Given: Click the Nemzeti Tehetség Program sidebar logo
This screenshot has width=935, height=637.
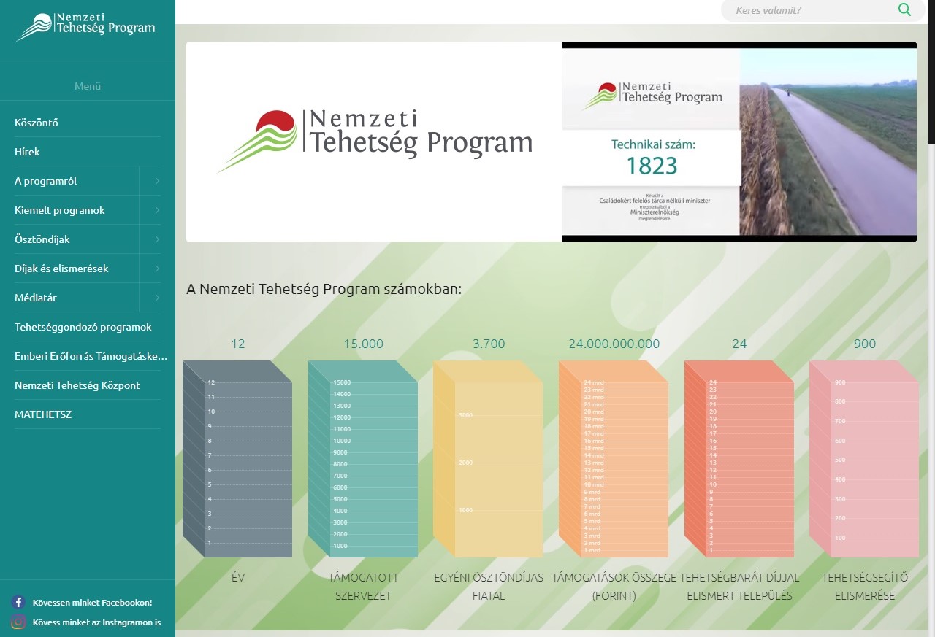Looking at the screenshot, I should click(86, 28).
